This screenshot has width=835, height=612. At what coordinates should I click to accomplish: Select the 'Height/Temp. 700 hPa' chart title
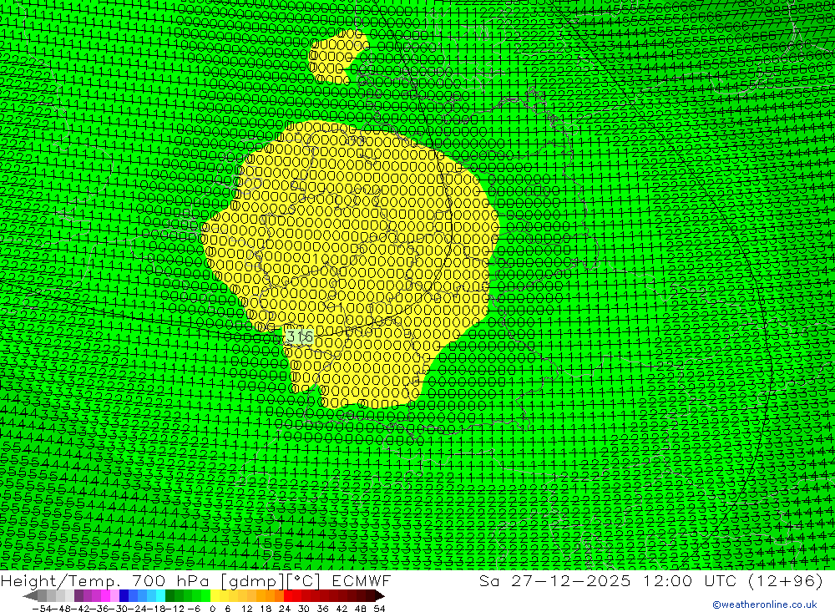[x=107, y=581]
